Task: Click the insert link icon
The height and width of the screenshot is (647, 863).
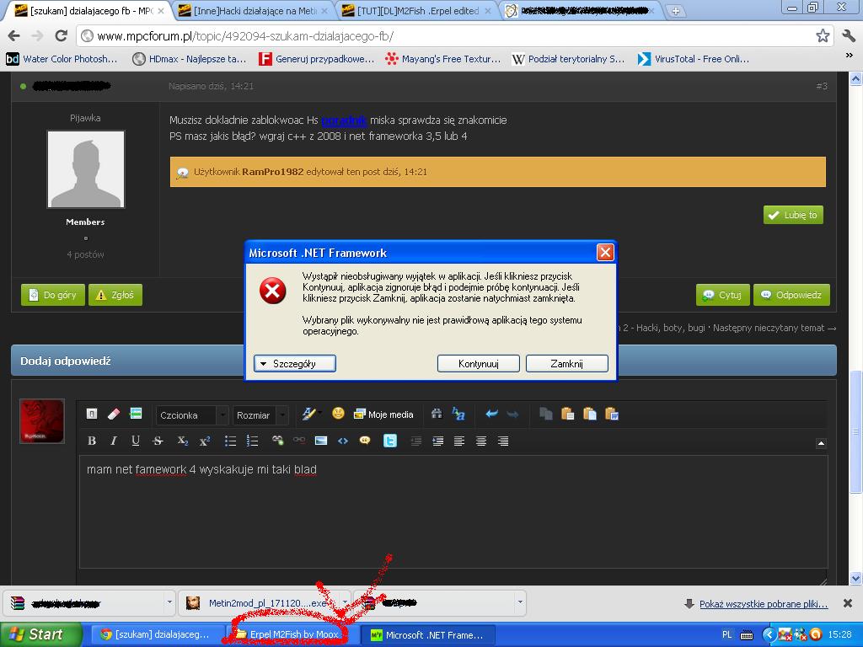Action: coord(277,440)
